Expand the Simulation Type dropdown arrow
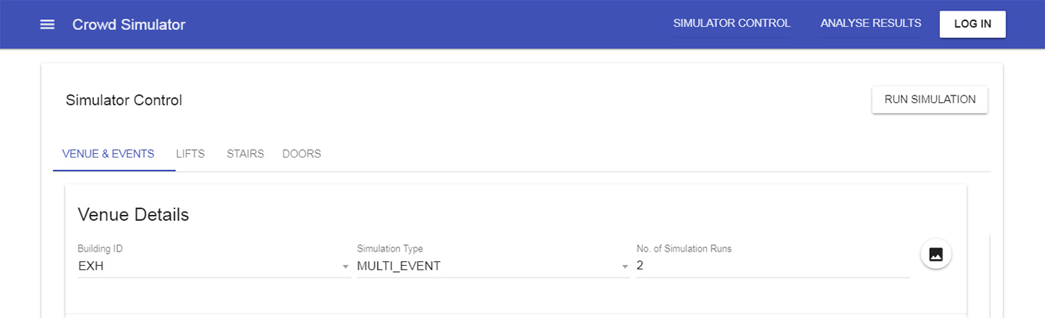 (x=626, y=267)
